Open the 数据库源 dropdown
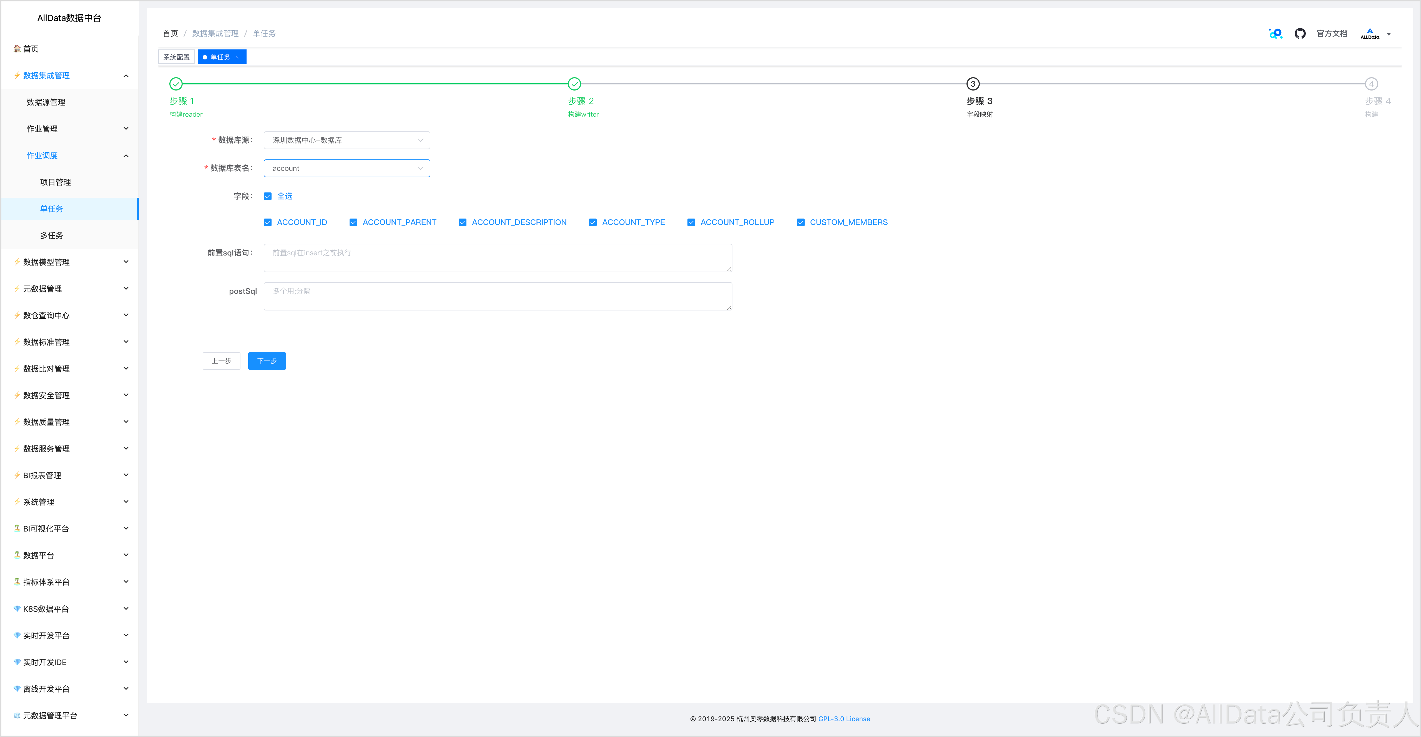1421x737 pixels. click(347, 140)
